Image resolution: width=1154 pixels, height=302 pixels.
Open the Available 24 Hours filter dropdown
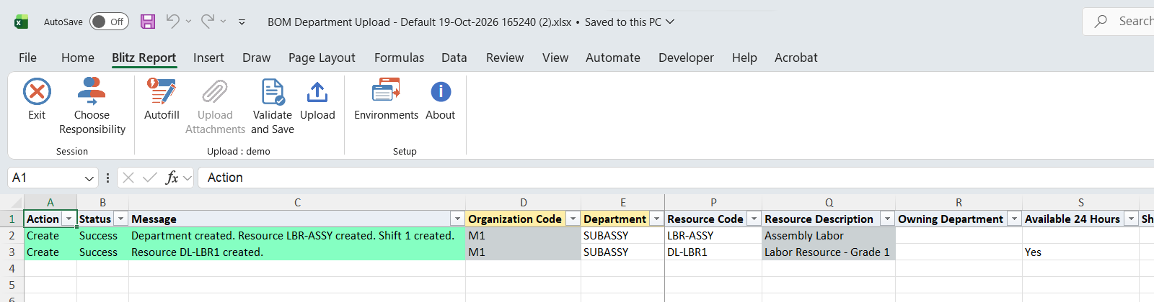click(1131, 219)
